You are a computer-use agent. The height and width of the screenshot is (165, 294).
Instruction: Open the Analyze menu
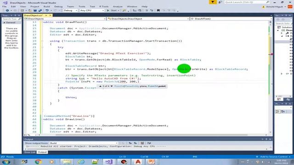(x=118, y=6)
